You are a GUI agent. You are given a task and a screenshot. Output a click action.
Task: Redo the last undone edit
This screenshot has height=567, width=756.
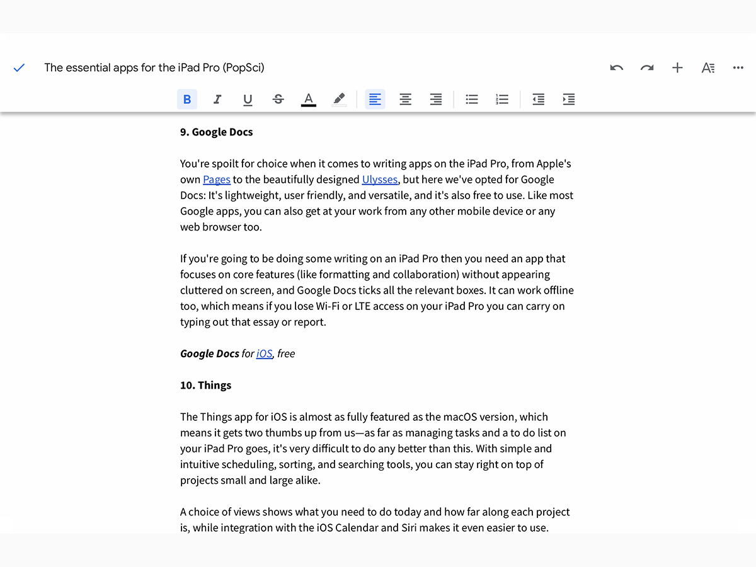pyautogui.click(x=646, y=68)
